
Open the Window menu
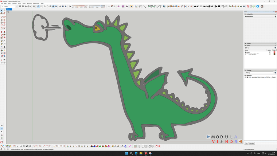29,4
